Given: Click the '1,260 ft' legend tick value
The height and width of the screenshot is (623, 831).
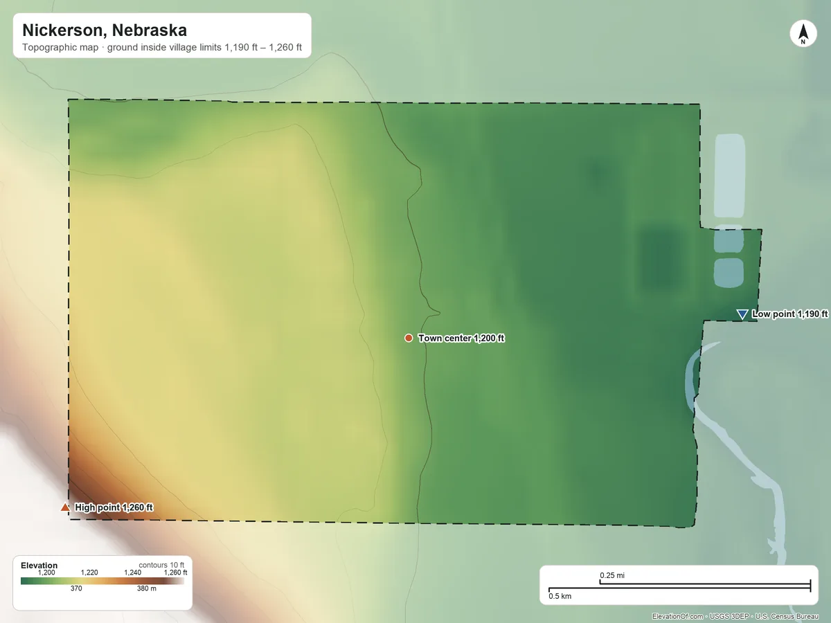Looking at the screenshot, I should (175, 572).
